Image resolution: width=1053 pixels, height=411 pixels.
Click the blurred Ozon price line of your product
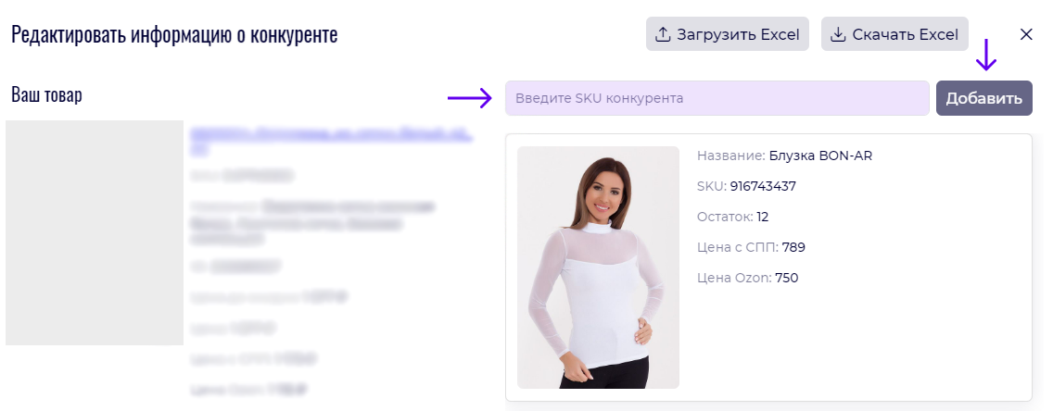click(x=249, y=389)
